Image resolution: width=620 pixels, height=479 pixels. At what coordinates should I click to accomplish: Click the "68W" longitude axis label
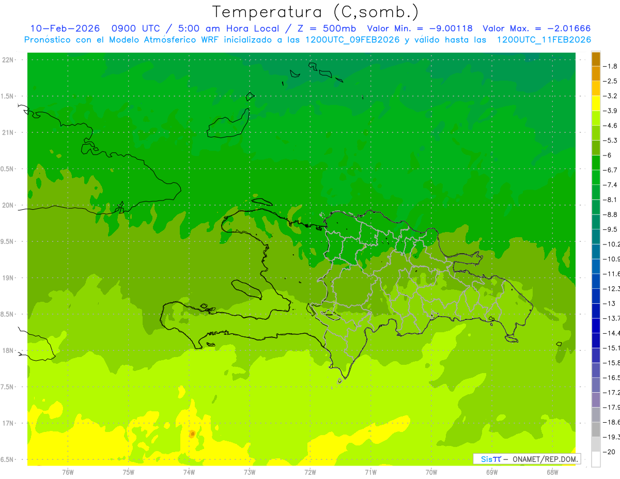[552, 472]
